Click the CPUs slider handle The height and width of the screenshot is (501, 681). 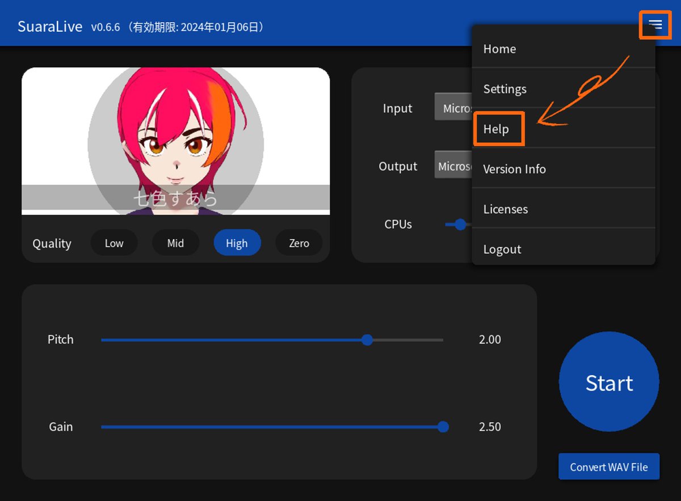click(460, 224)
